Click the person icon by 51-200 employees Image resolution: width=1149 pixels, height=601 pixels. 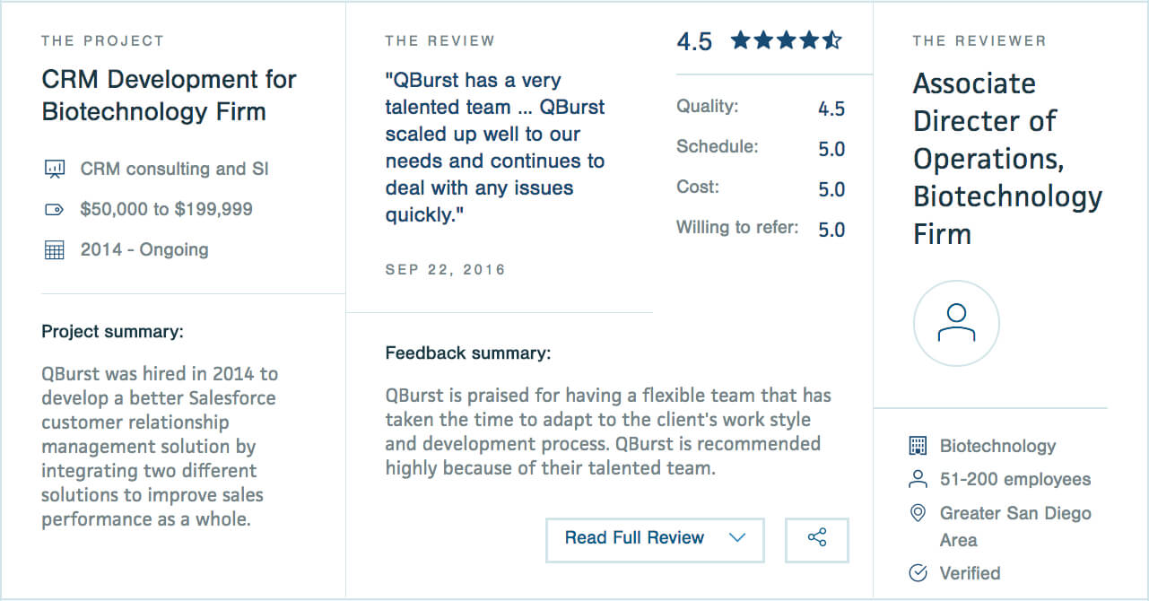coord(918,480)
